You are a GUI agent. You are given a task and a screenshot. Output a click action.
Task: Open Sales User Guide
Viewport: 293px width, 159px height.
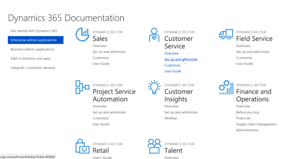101,64
